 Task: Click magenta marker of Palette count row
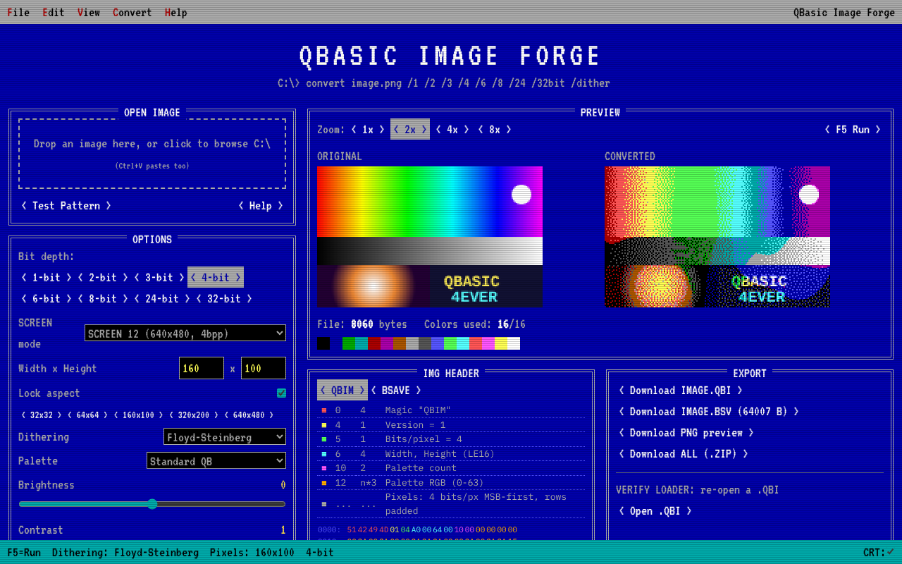(x=324, y=468)
